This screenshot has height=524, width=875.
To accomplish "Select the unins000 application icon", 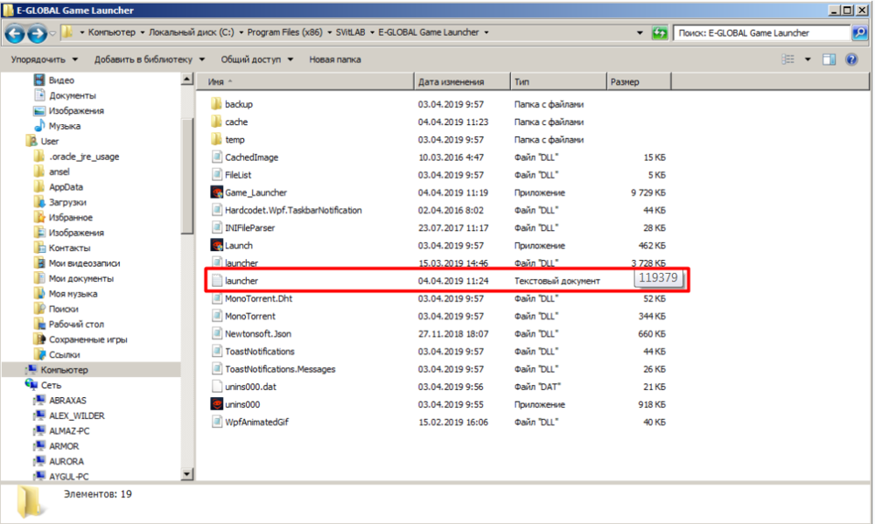I will click(x=218, y=404).
